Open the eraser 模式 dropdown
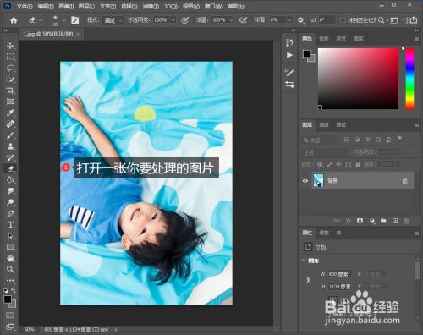Viewport: 423px width, 335px height. coord(113,20)
